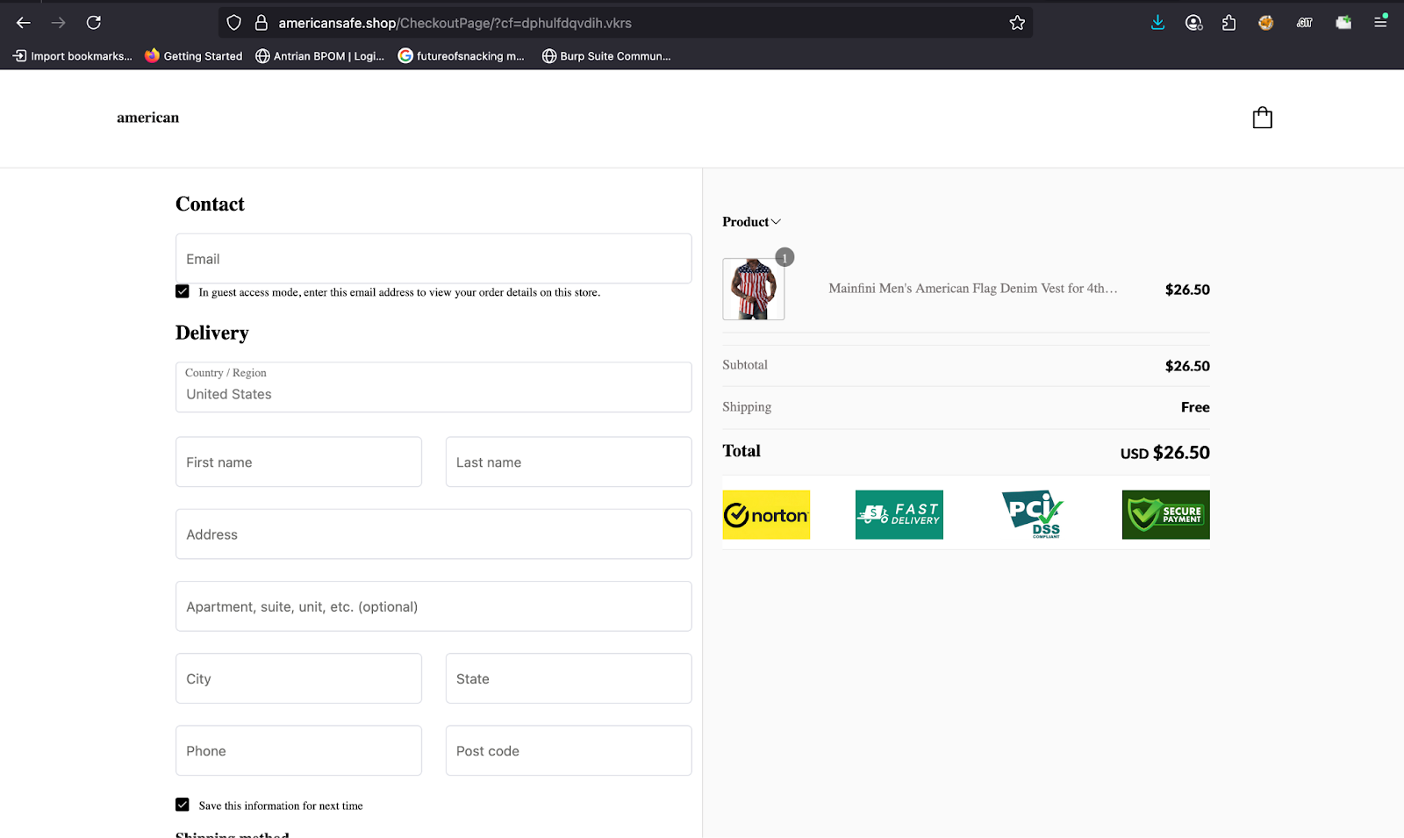Go back to the previous page

pos(24,23)
